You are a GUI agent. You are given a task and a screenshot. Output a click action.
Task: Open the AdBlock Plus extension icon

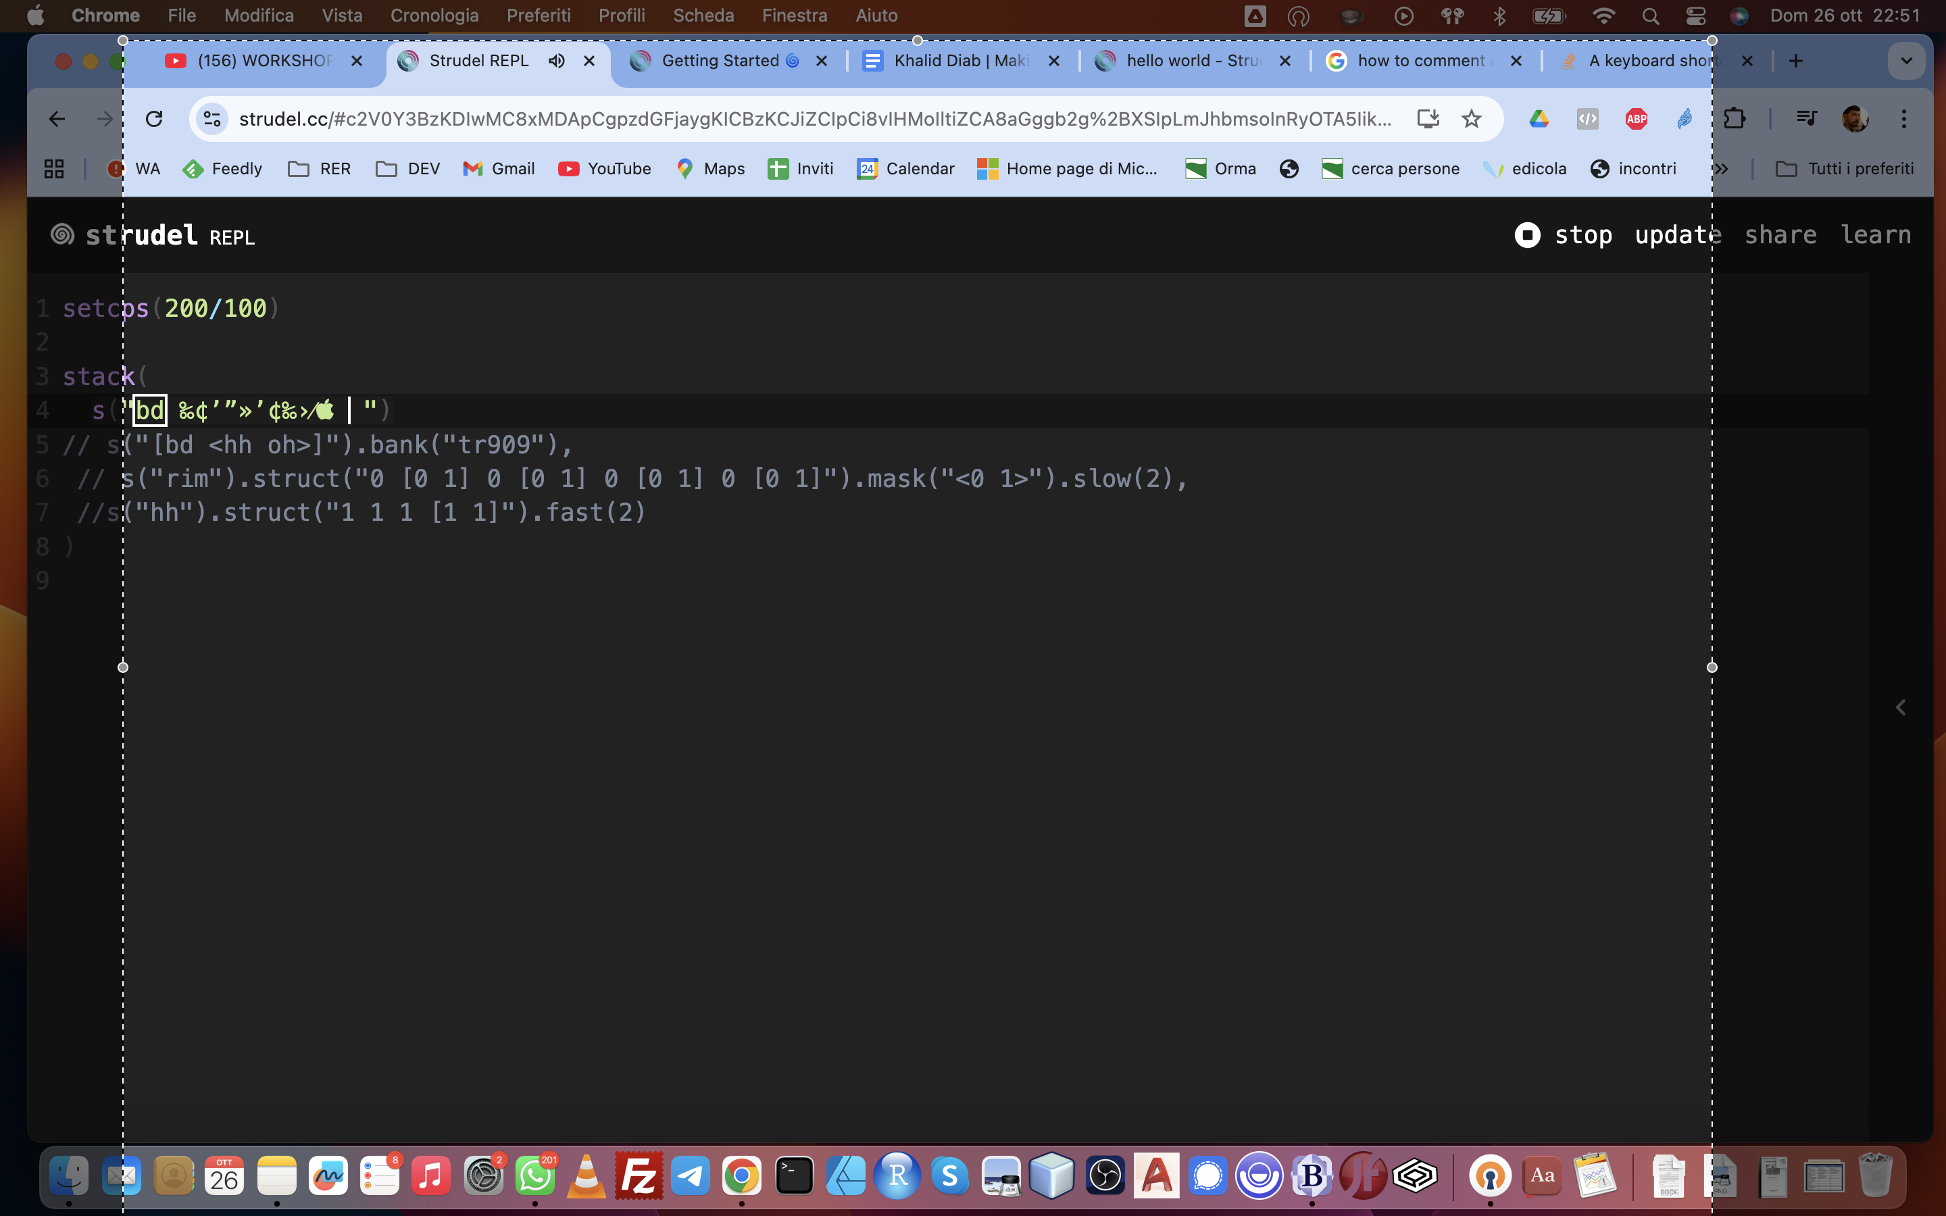click(1636, 119)
